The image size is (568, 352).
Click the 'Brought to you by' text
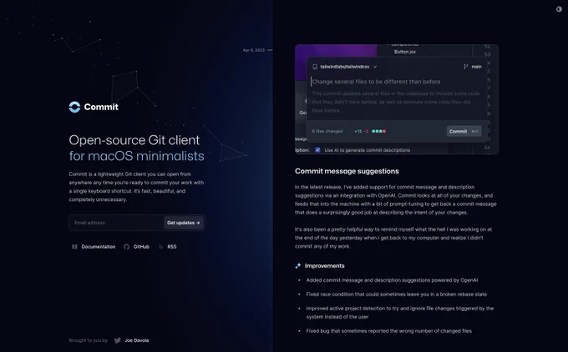89,340
